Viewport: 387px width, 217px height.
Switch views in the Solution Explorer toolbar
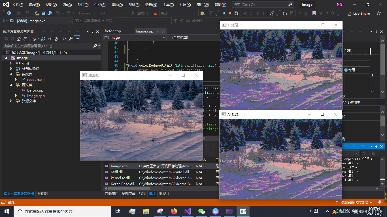(x=25, y=39)
